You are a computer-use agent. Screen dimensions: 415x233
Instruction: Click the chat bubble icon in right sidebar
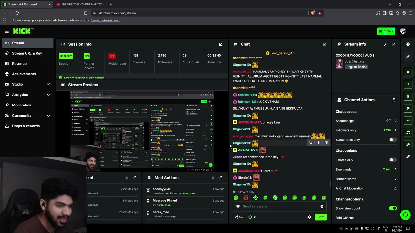[x=408, y=108]
